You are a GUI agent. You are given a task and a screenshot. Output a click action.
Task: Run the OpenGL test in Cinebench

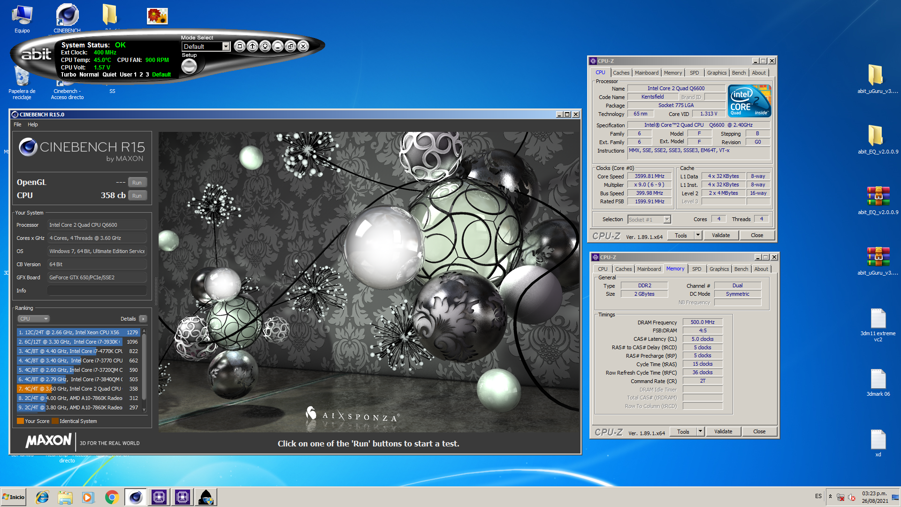137,183
